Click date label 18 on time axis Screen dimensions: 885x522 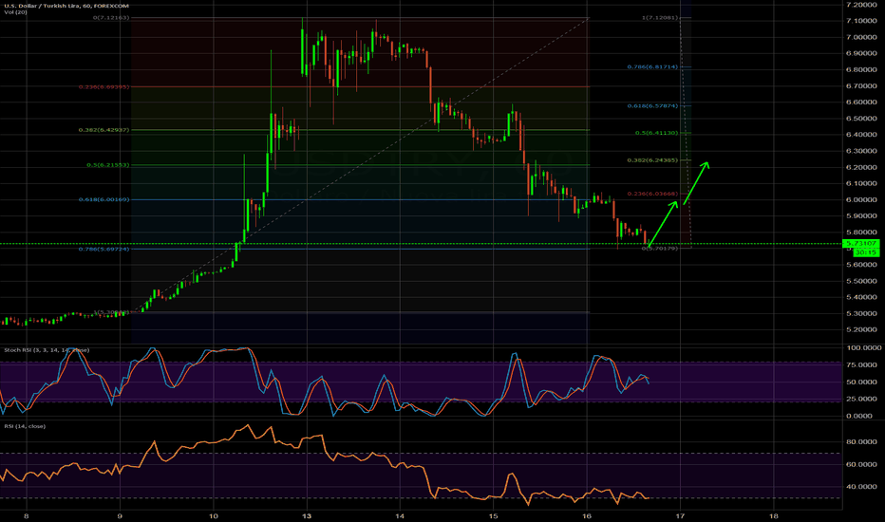coord(774,515)
